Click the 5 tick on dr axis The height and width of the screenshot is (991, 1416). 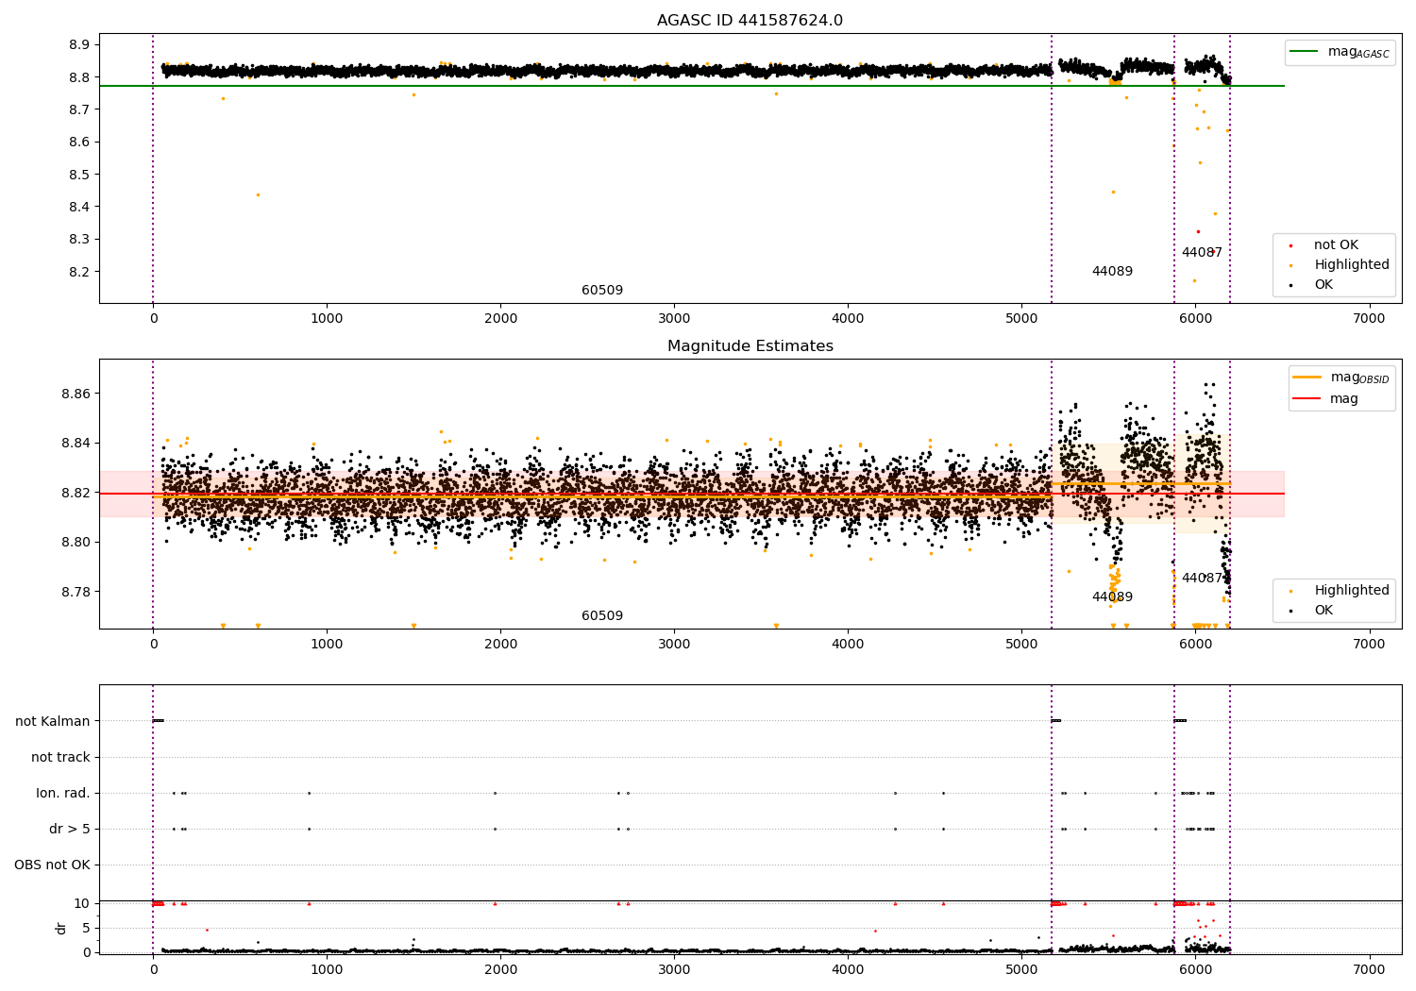[x=86, y=928]
